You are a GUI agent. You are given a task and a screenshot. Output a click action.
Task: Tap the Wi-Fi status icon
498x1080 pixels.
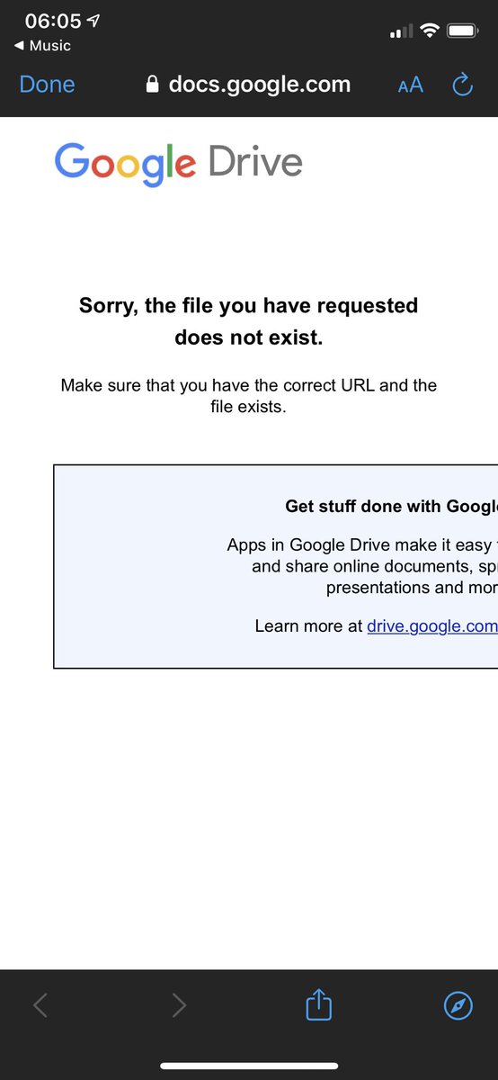click(429, 31)
